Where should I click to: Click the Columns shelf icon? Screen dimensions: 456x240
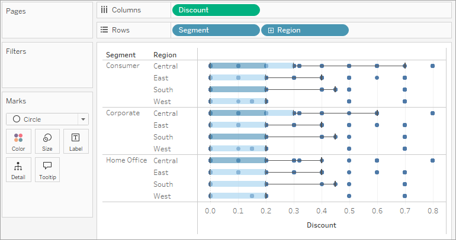(x=104, y=10)
